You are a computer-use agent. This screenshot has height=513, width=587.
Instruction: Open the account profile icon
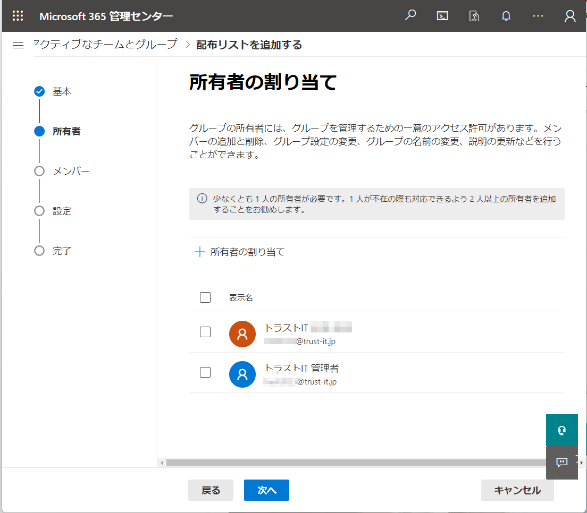pyautogui.click(x=570, y=16)
